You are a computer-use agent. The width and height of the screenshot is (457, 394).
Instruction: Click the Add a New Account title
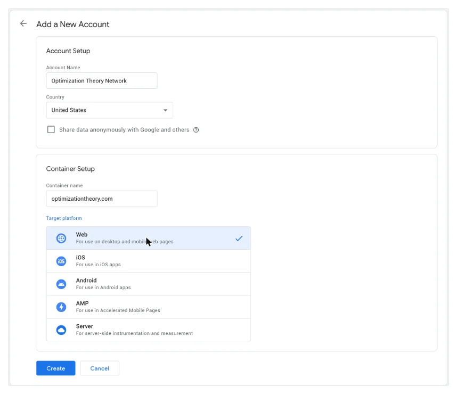(72, 24)
